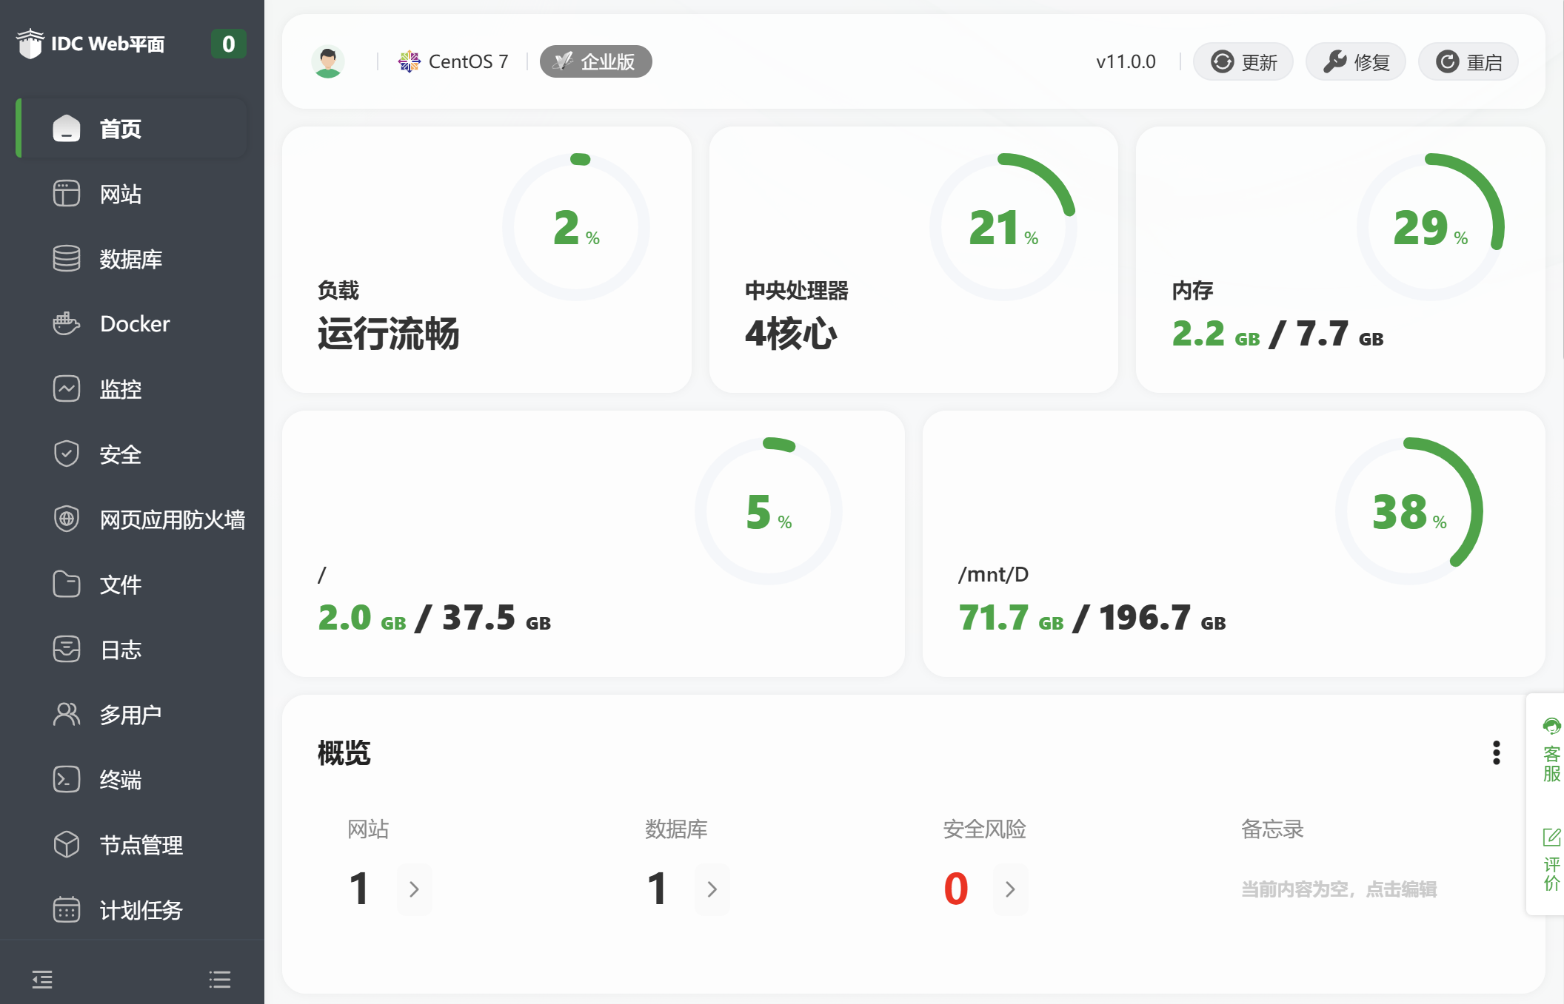The image size is (1564, 1004).
Task: Open the 首页 home menu item
Action: point(132,129)
